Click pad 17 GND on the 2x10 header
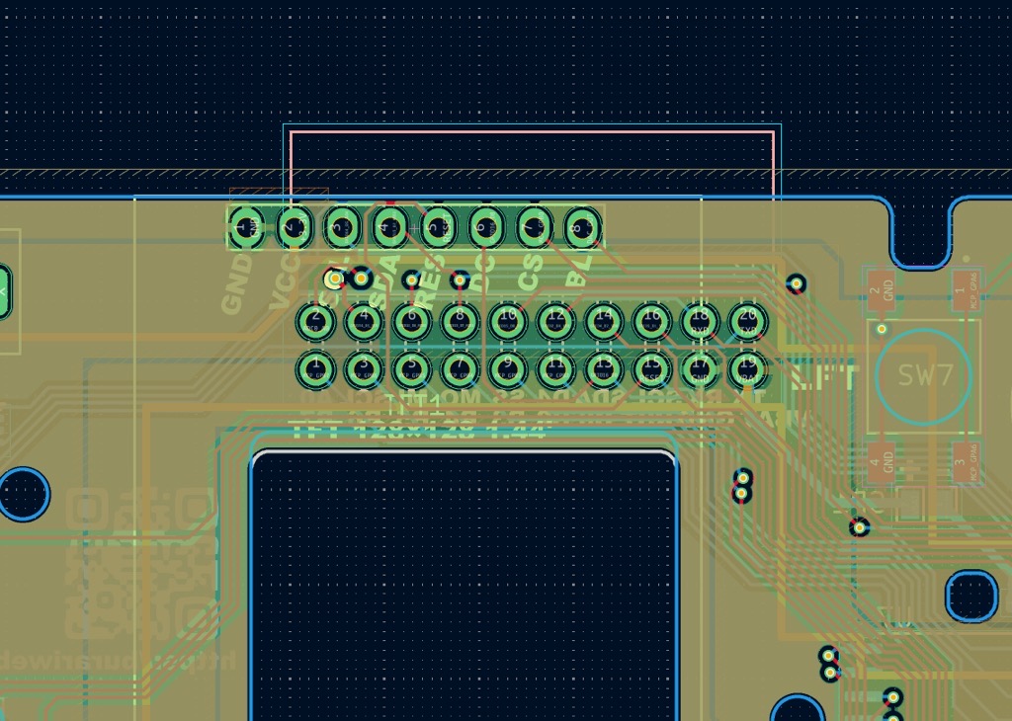The image size is (1012, 721). [700, 369]
